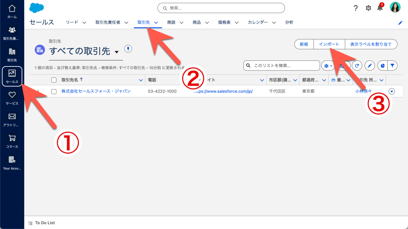
Task: Open the setup gear icon
Action: click(x=368, y=8)
